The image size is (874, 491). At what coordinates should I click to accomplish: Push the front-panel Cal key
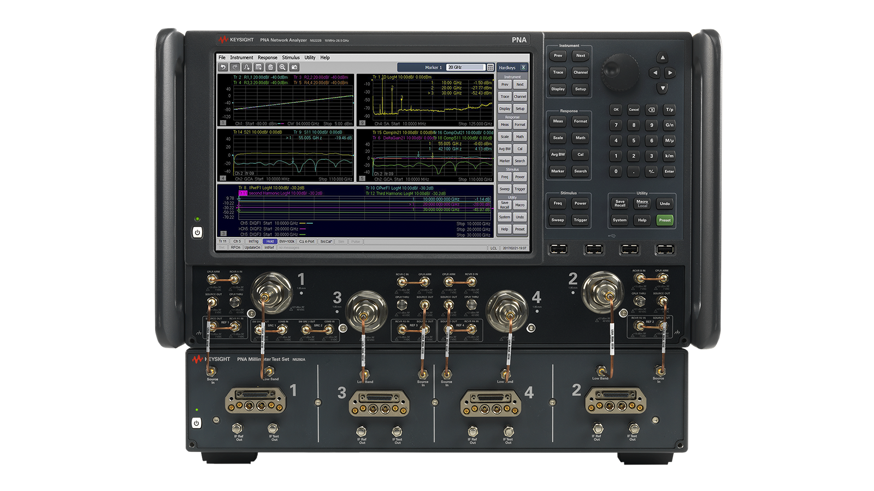(581, 154)
